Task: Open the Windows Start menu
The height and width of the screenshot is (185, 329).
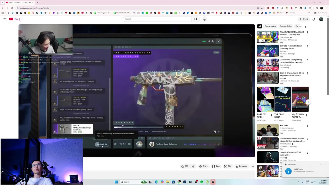Action: click(x=116, y=182)
